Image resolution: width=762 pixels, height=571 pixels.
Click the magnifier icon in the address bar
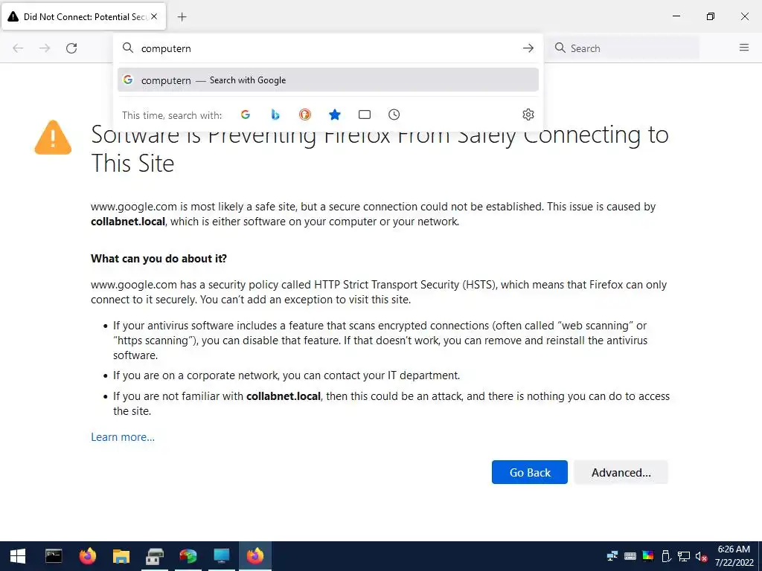click(x=128, y=48)
